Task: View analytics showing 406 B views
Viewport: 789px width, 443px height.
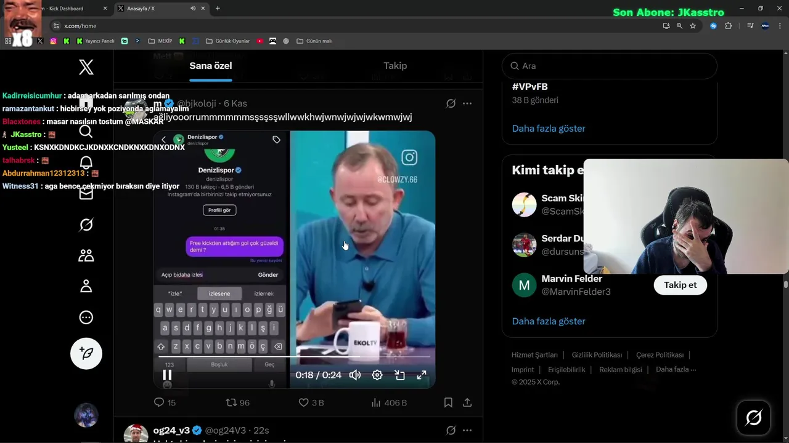Action: click(389, 402)
